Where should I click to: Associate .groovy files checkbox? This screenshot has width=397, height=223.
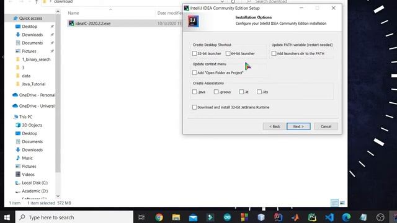[216, 92]
